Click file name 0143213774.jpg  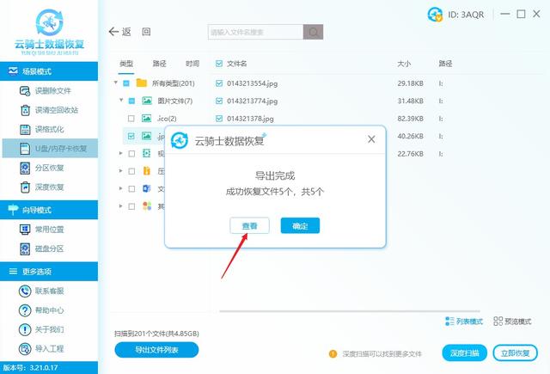(x=252, y=101)
